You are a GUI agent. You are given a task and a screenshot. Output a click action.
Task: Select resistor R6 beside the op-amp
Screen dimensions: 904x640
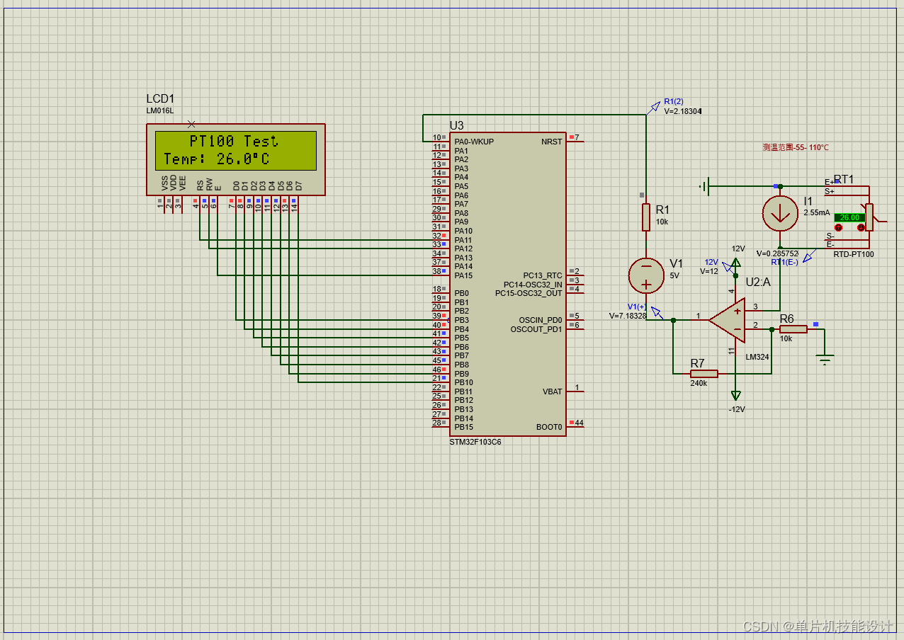(x=793, y=328)
